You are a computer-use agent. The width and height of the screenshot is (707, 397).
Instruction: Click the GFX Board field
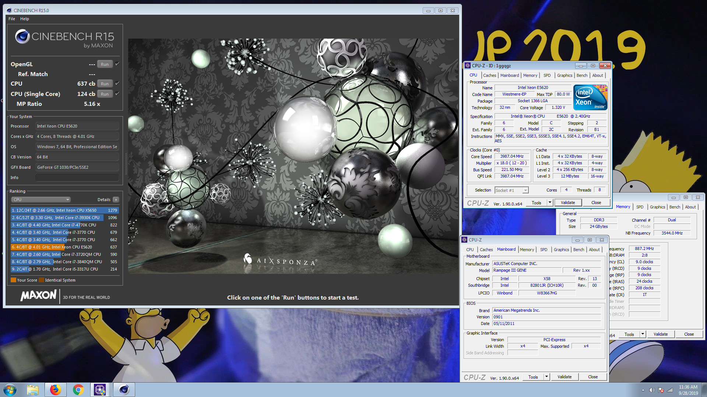pyautogui.click(x=77, y=167)
